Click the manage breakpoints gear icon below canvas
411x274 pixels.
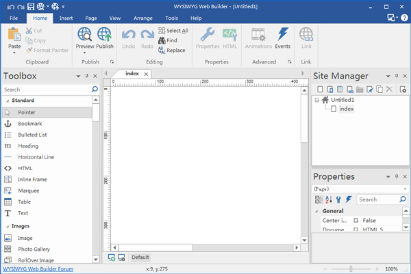[x=121, y=258]
